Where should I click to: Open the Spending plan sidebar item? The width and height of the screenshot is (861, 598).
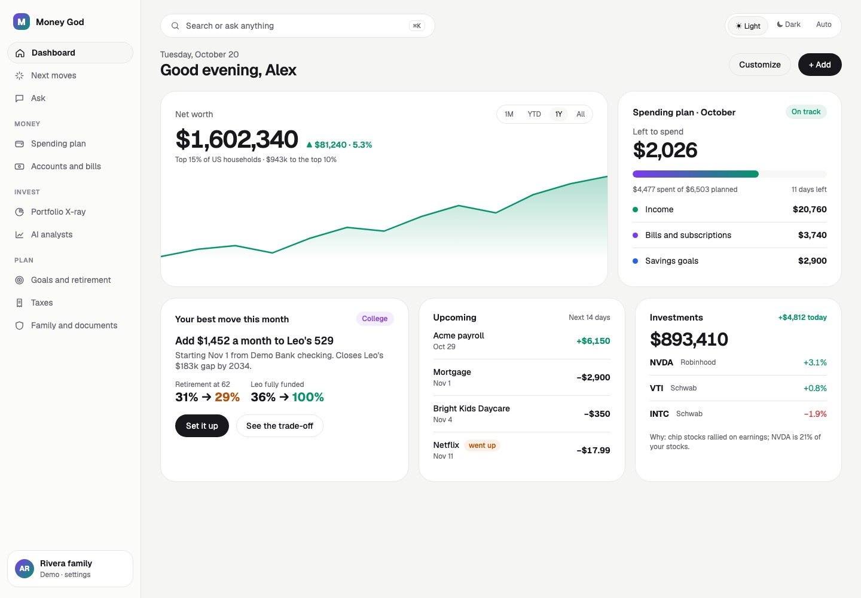pos(70,144)
